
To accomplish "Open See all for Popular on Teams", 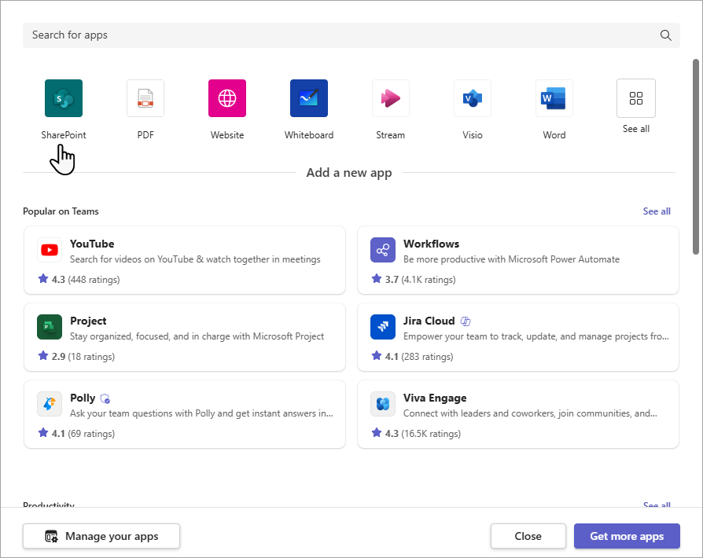I will pos(657,211).
